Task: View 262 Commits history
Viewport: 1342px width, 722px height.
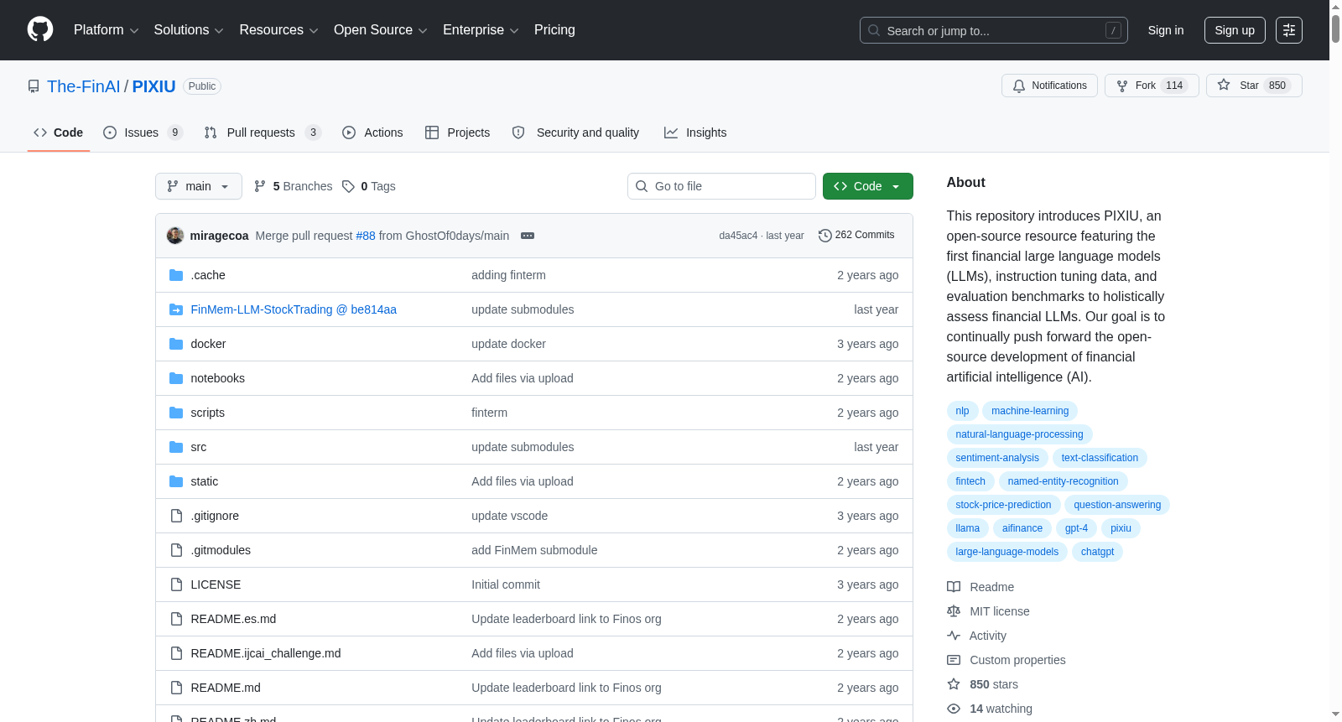Action: (x=856, y=236)
